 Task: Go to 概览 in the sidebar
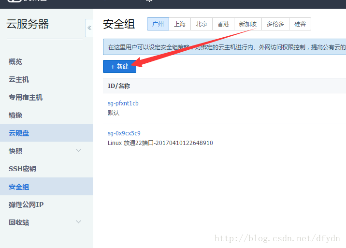point(15,62)
